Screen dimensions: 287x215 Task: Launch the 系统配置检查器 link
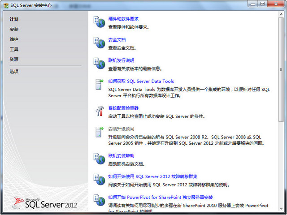pyautogui.click(x=123, y=108)
